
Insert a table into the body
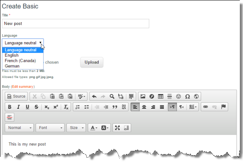pos(161,96)
